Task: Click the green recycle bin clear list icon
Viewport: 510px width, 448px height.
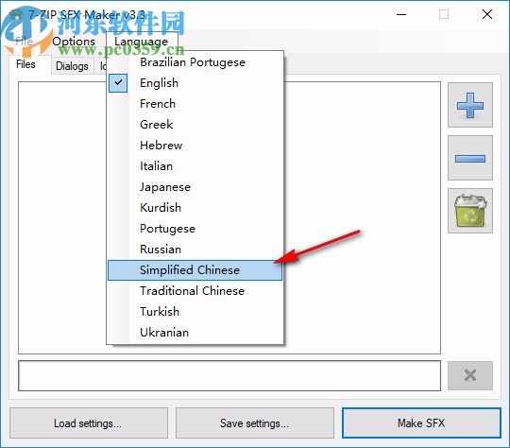Action: click(x=470, y=211)
